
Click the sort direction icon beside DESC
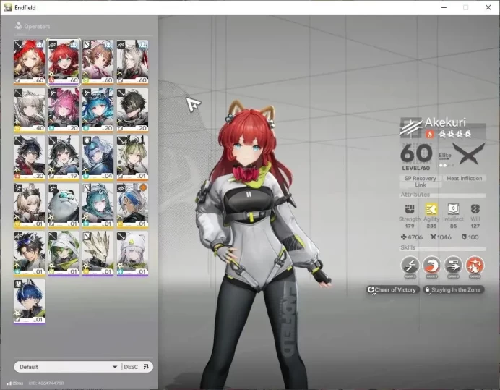pyautogui.click(x=146, y=367)
